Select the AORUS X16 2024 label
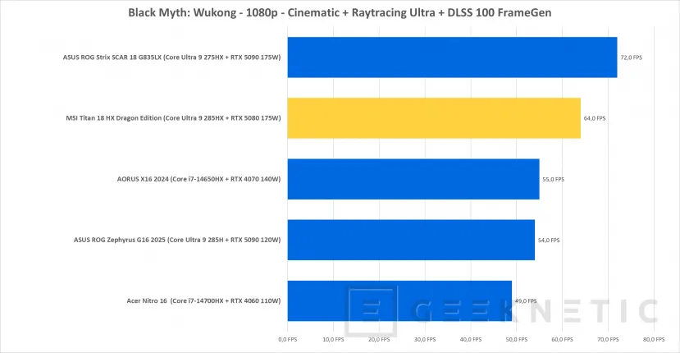Screen dimensions: 680x353 [x=199, y=179]
